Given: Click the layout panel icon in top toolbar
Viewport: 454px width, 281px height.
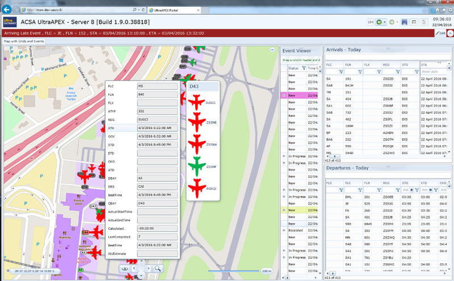Looking at the screenshot, I should coord(415,22).
